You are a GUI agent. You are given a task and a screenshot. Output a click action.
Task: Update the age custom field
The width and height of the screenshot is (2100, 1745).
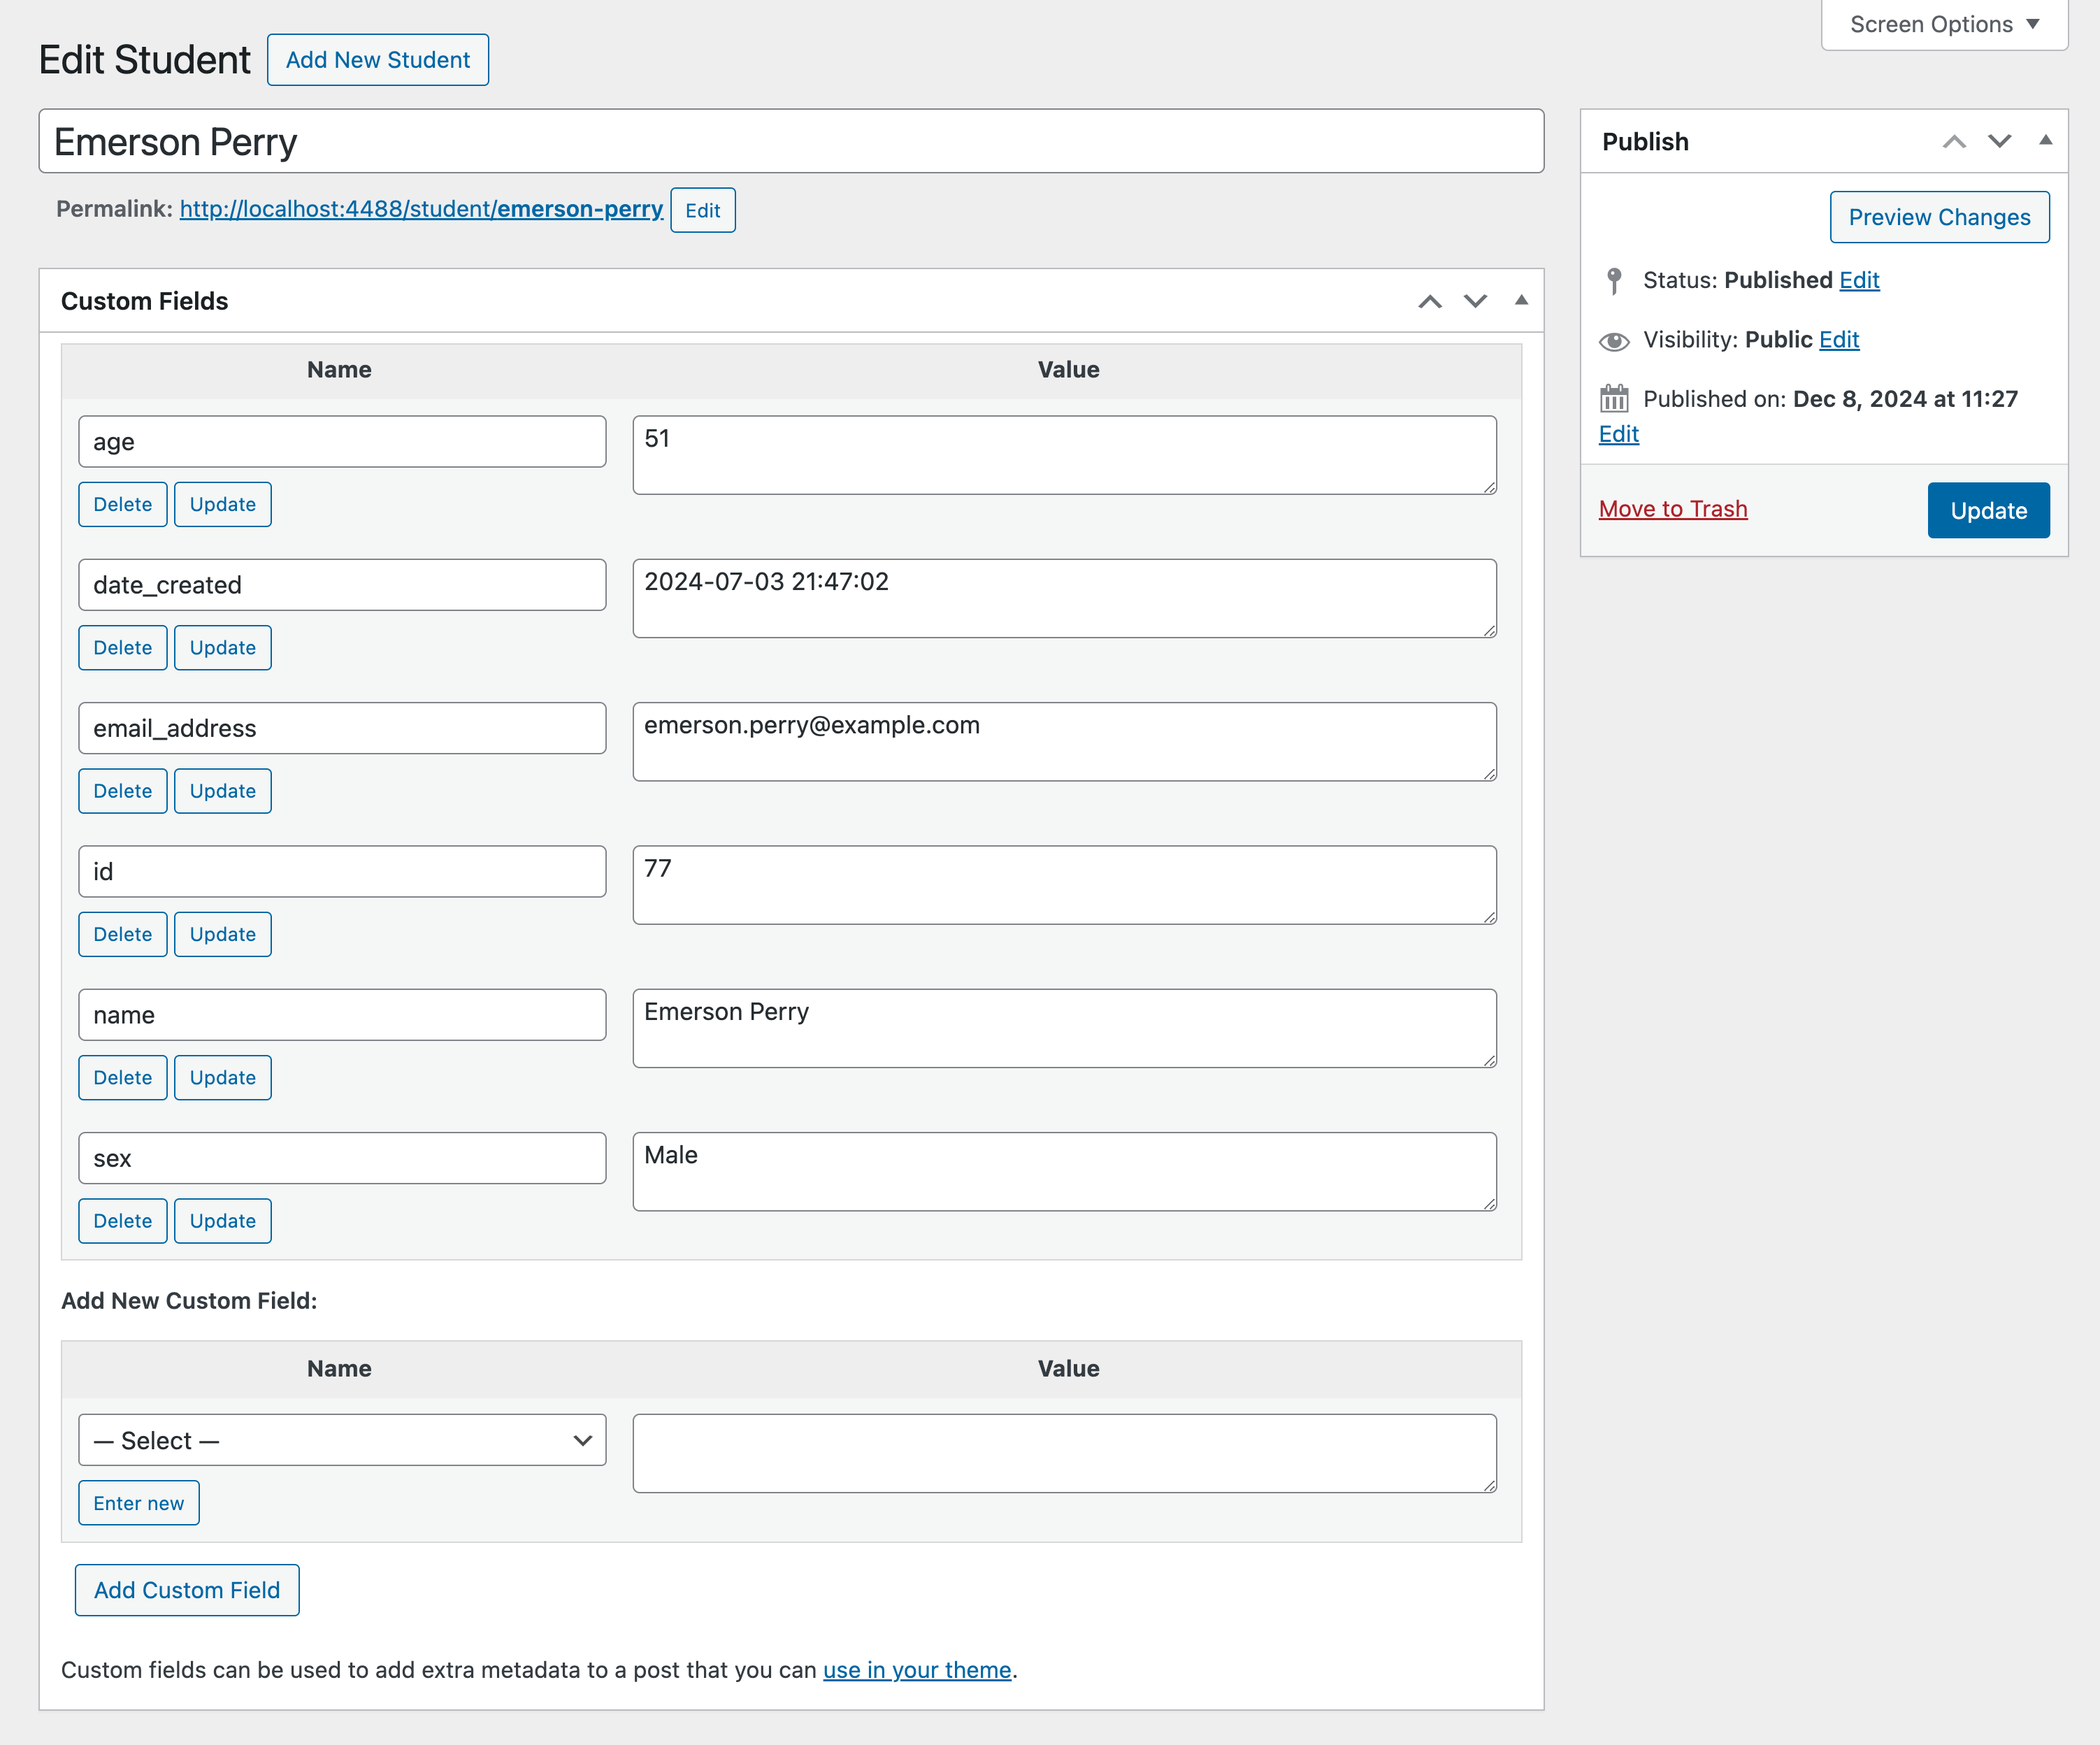point(223,504)
